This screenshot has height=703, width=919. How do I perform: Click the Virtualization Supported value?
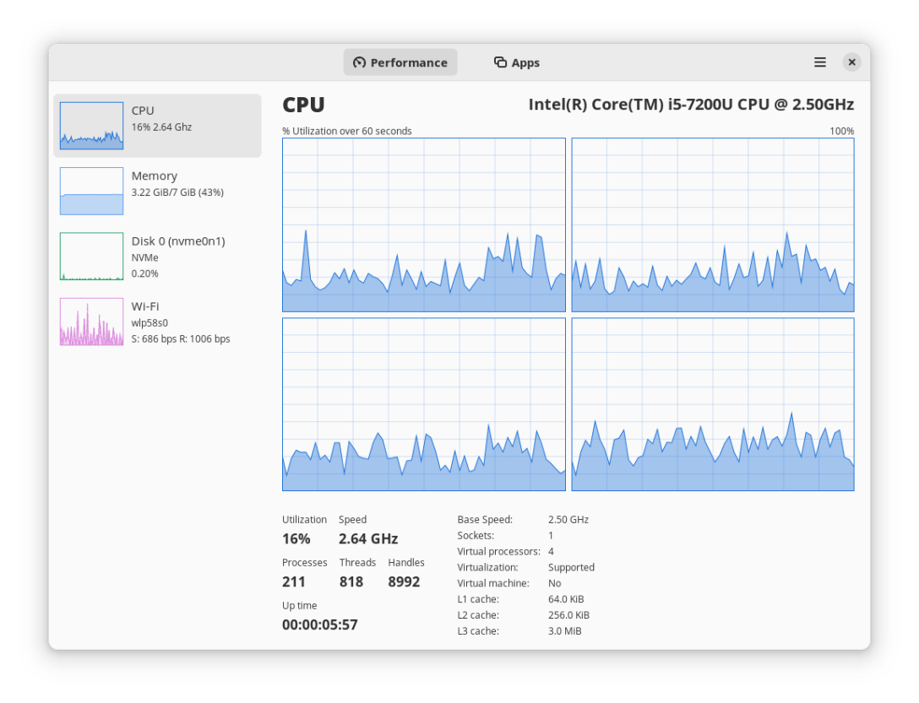(572, 567)
